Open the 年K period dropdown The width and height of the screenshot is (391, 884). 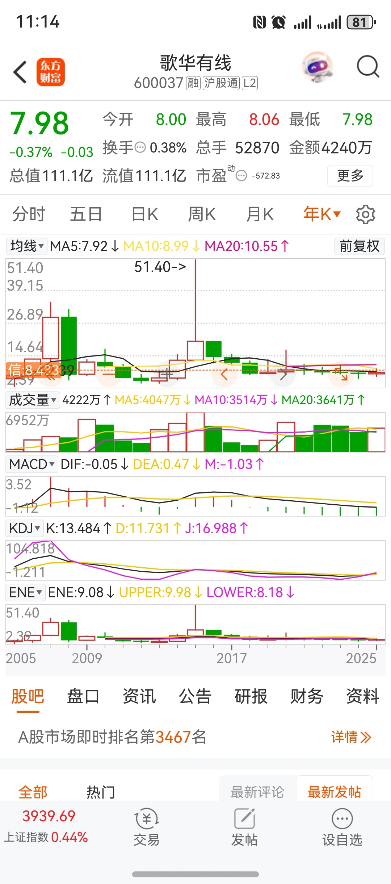point(322,214)
